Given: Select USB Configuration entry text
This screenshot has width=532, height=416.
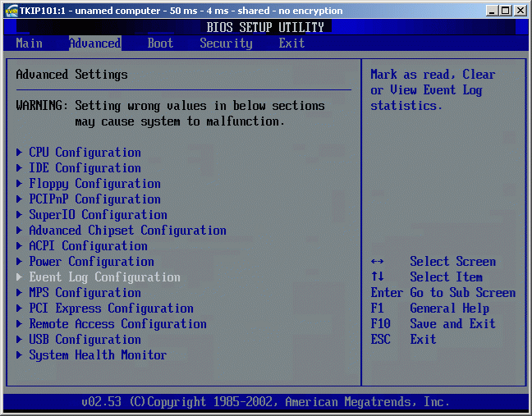Looking at the screenshot, I should [85, 340].
